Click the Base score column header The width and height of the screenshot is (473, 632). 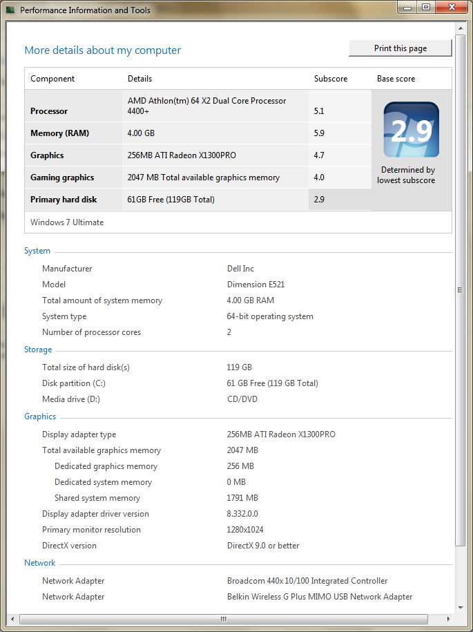[x=396, y=79]
